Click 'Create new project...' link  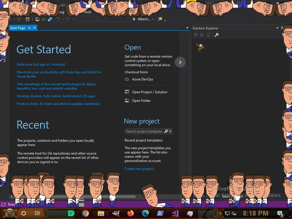(140, 169)
